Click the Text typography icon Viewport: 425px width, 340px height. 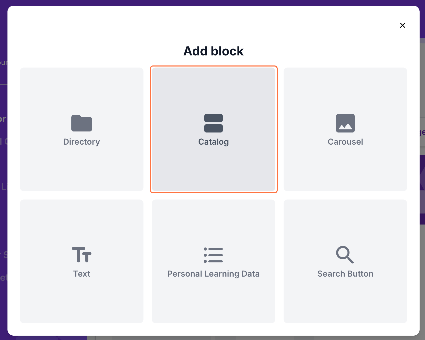pos(82,255)
